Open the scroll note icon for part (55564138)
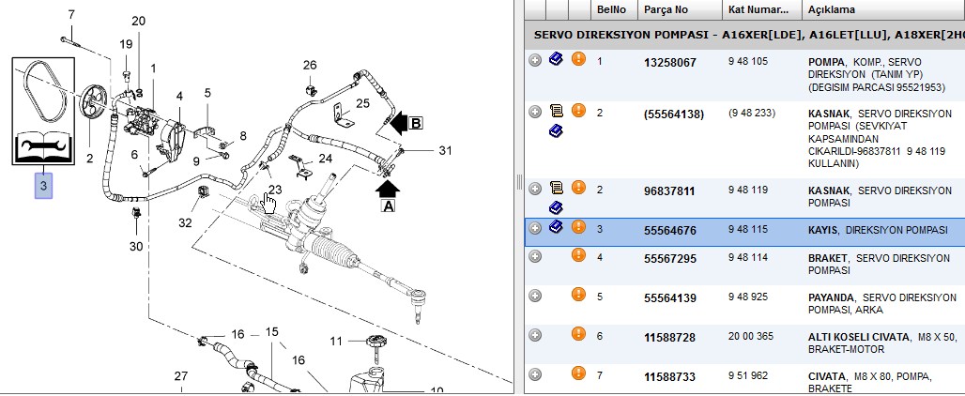Image resolution: width=965 pixels, height=396 pixels. [556, 111]
